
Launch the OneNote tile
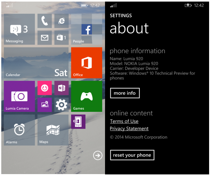(x=61, y=88)
